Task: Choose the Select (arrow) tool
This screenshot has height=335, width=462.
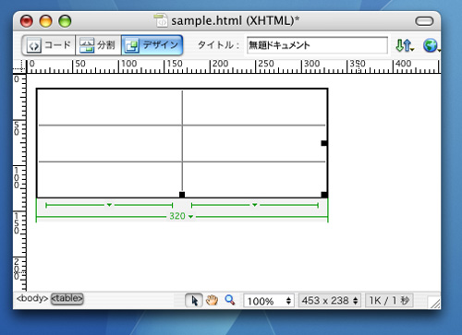Action: coord(194,300)
